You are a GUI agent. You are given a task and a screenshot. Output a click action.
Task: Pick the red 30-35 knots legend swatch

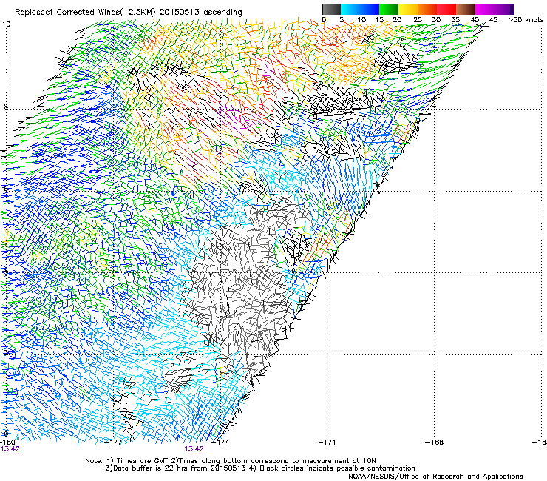pyautogui.click(x=446, y=9)
